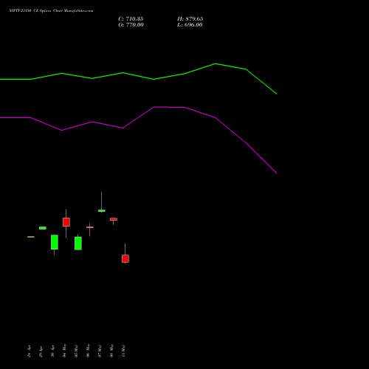This screenshot has width=369, height=369.
Task: Select the 11 May red candlestick
Action: 125,258
